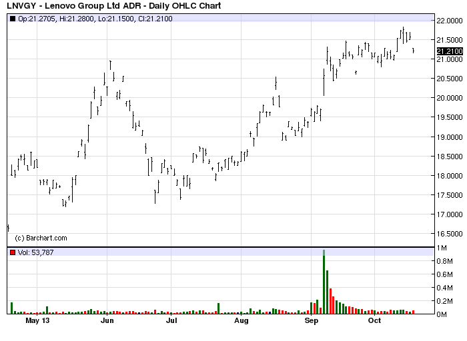Click the 0.2M volume axis label
The height and width of the screenshot is (341, 467).
[444, 301]
